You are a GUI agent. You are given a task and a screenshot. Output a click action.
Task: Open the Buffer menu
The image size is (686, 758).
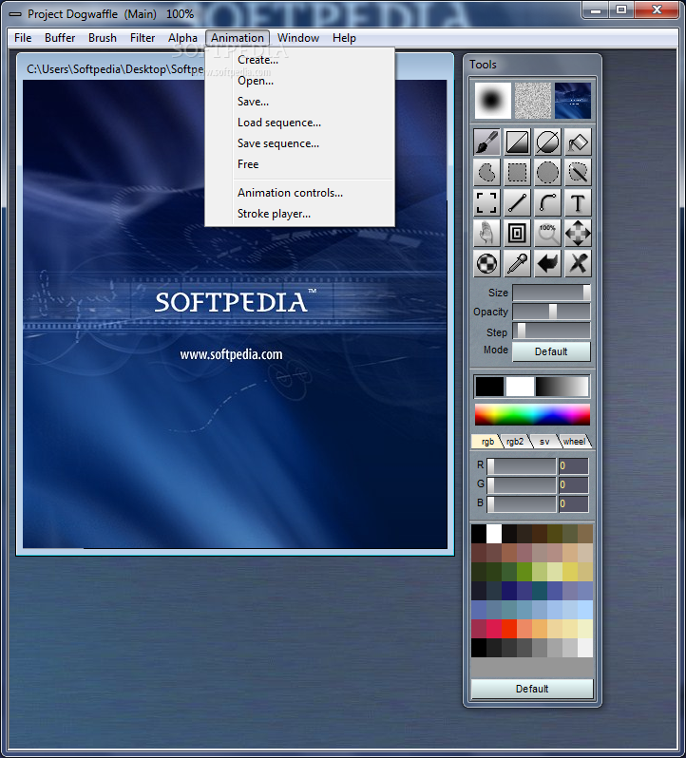(60, 38)
